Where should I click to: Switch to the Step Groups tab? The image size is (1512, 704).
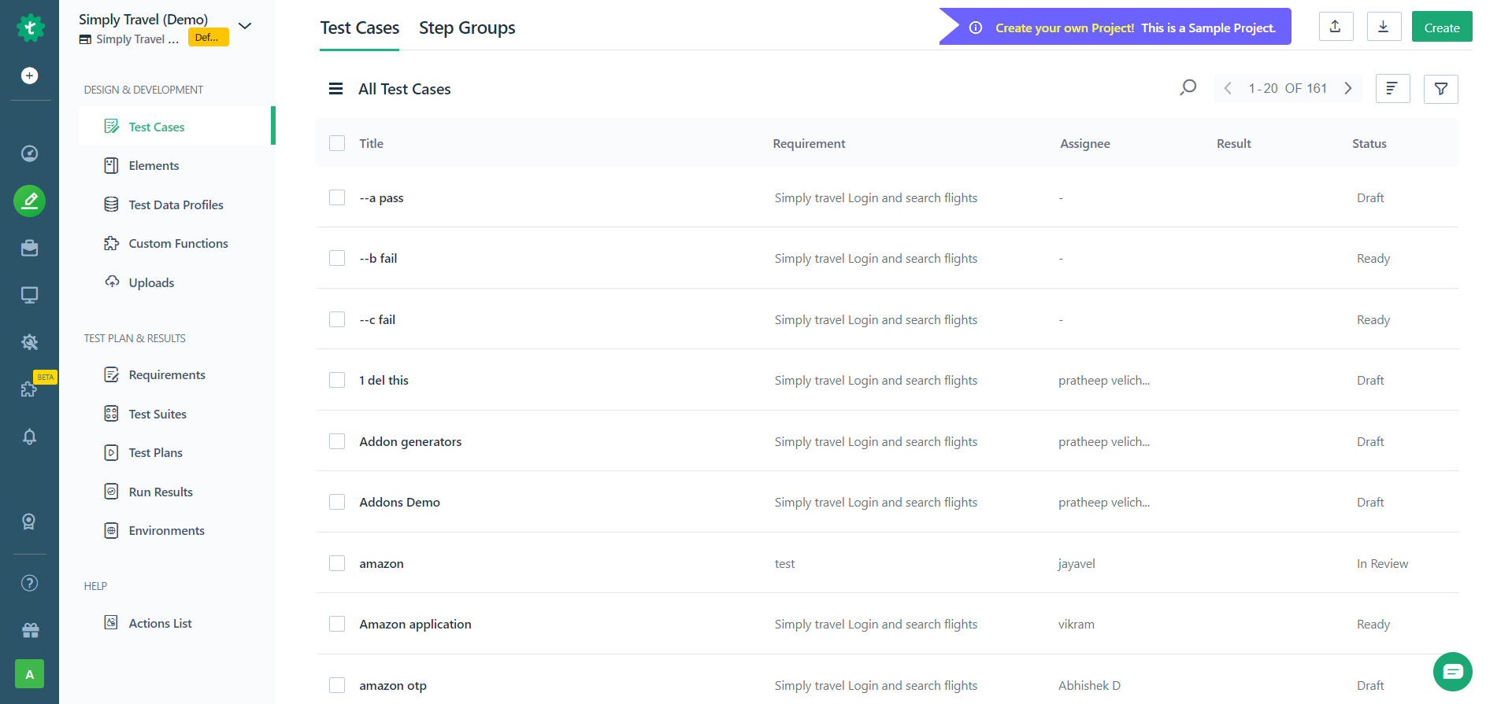(x=467, y=28)
